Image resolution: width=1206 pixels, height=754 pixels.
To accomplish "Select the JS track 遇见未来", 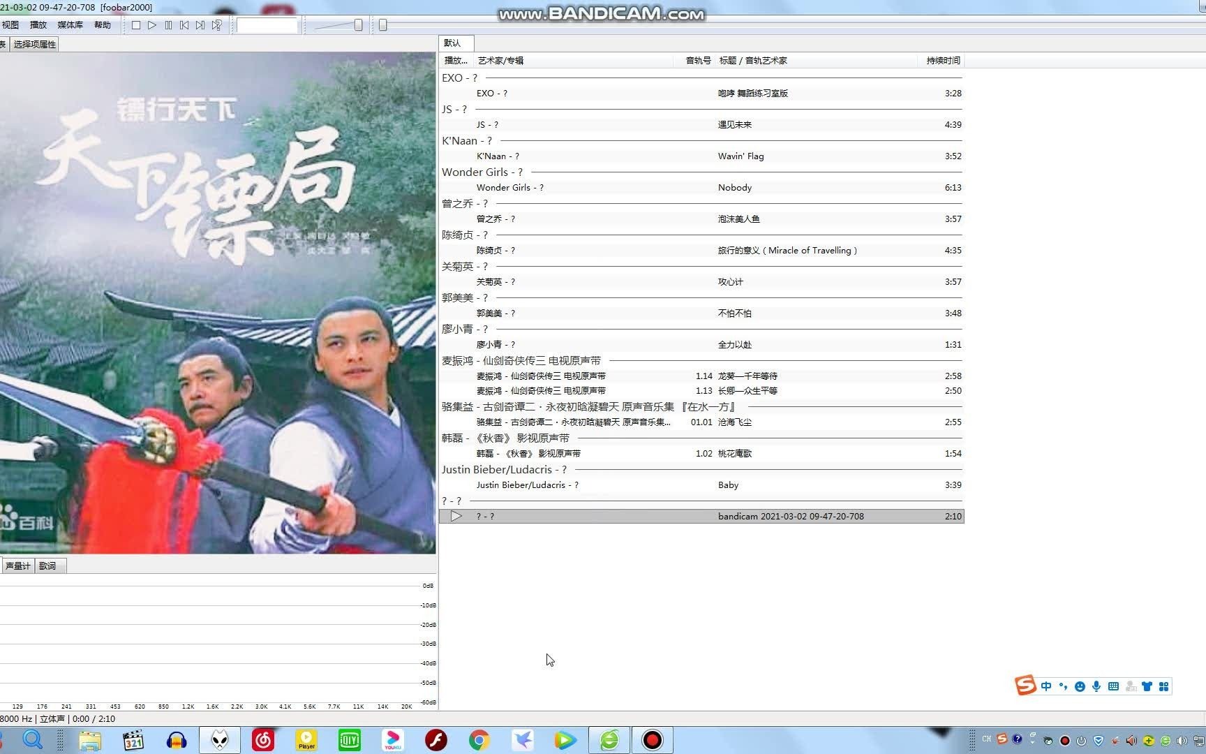I will [x=701, y=124].
